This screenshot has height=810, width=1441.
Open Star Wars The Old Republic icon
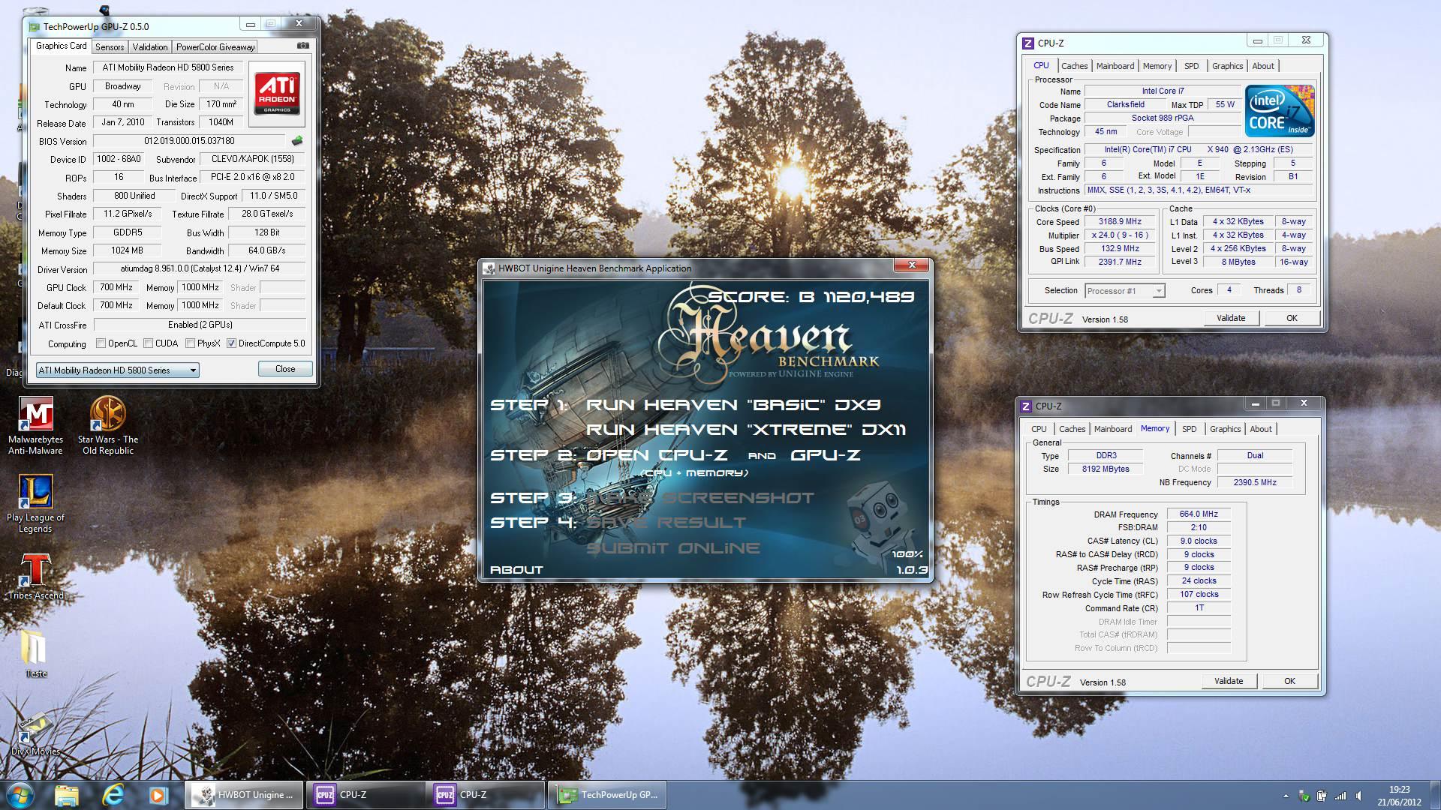108,426
